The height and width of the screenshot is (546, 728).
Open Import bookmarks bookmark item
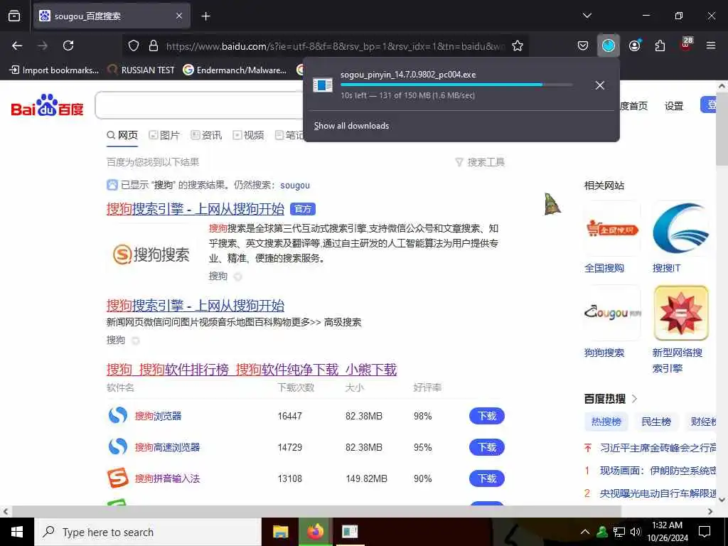54,70
